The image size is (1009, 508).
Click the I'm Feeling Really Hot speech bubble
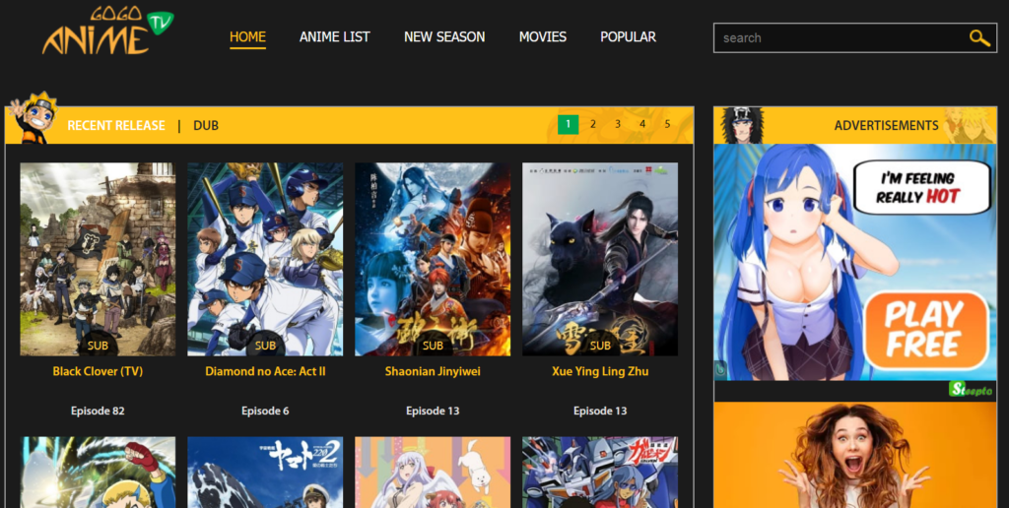[x=921, y=187]
